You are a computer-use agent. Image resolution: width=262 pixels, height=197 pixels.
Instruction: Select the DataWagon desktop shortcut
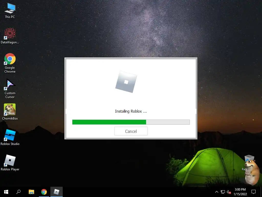point(10,36)
